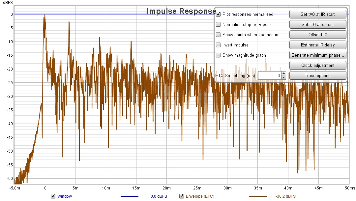Click the brown Envelope trace line sample
The height and width of the screenshot is (201, 356).
pyautogui.click(x=258, y=196)
